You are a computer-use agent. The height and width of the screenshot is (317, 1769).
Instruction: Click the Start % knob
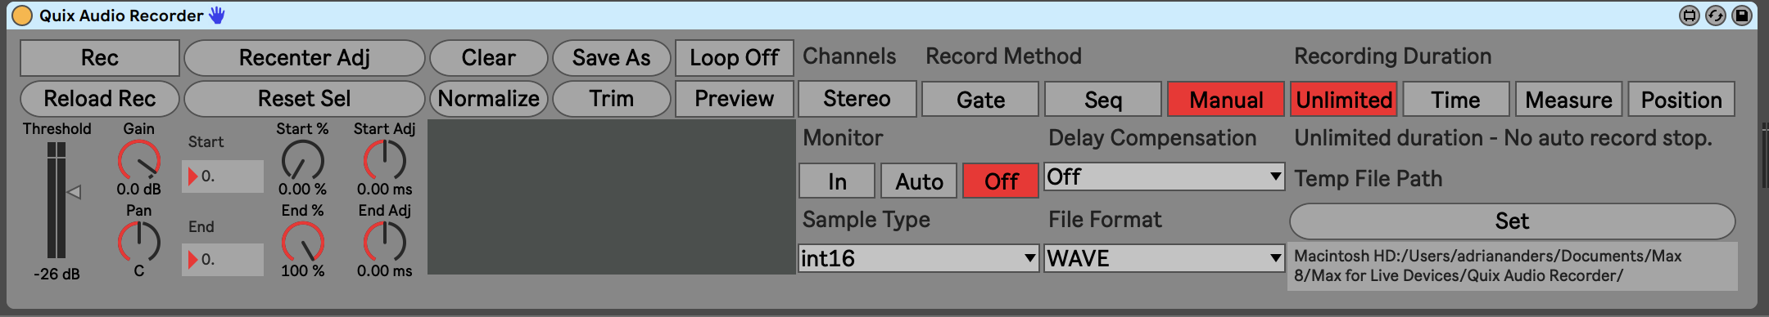pos(303,160)
